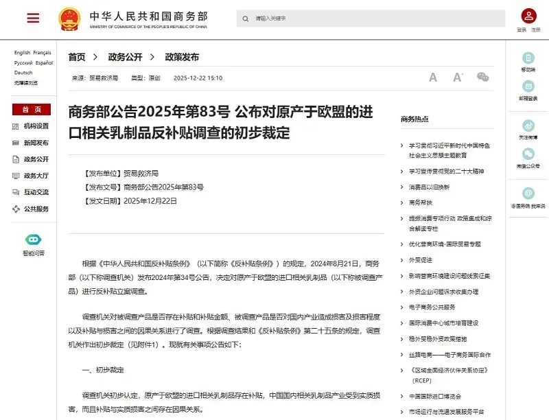Open the 关注微博 Weibo icon

[528, 126]
